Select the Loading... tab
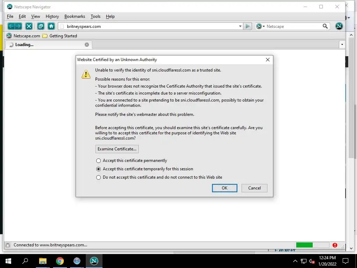The height and width of the screenshot is (268, 357). pyautogui.click(x=48, y=45)
